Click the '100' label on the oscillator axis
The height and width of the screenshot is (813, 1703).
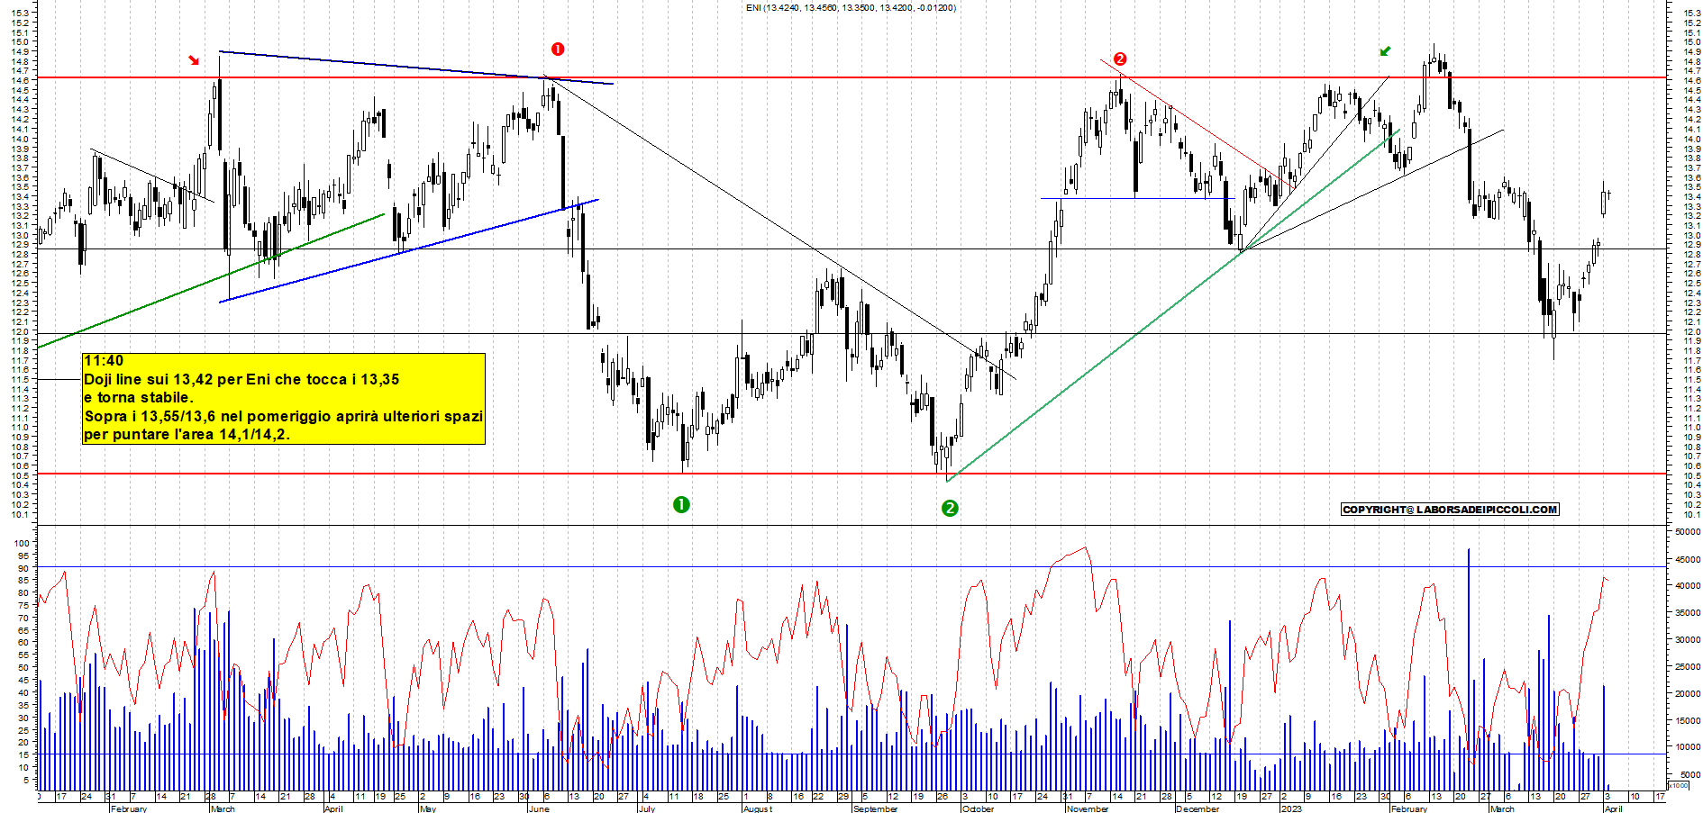(x=23, y=543)
